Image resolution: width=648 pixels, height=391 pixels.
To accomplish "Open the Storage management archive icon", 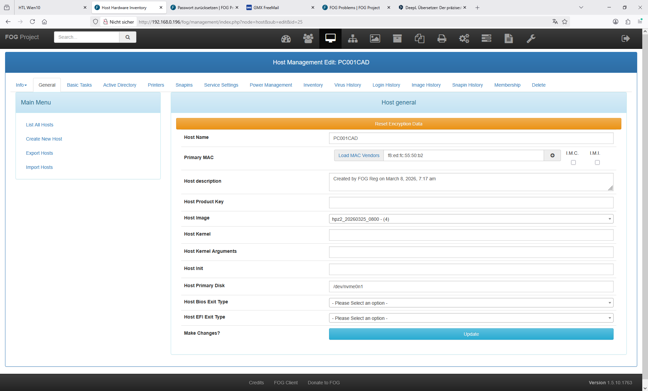I will point(397,39).
